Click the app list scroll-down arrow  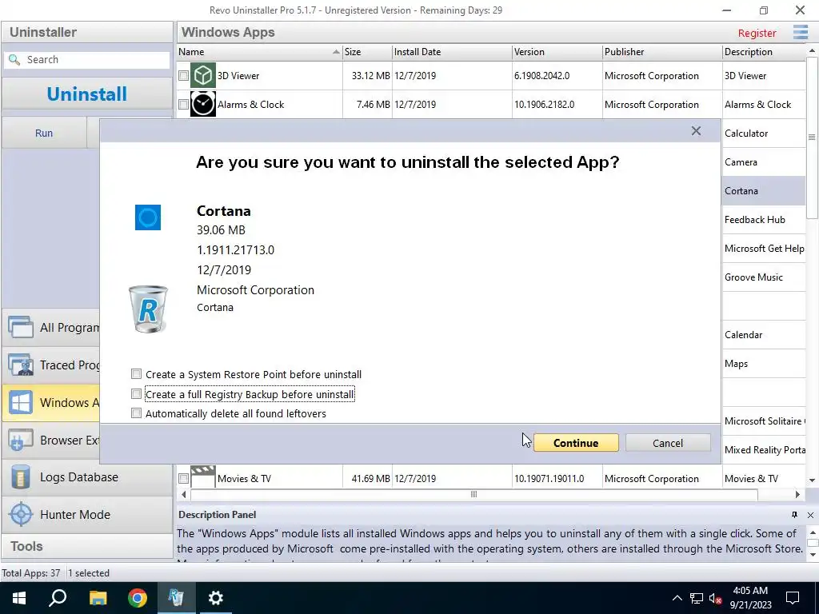pyautogui.click(x=812, y=480)
